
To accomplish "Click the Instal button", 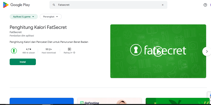I will click(23, 62).
